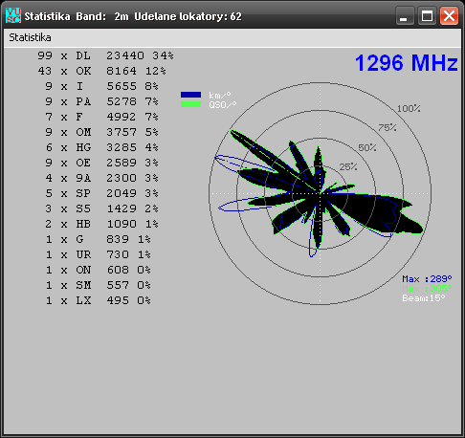Select the '7 x F 4992 7%' row
The image size is (465, 438).
[x=101, y=117]
